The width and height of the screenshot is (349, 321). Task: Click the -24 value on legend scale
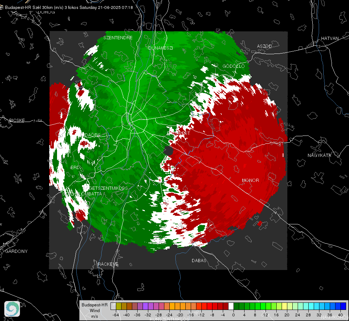click(169, 315)
